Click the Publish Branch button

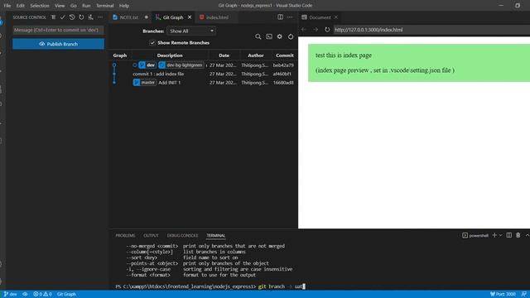click(x=59, y=44)
